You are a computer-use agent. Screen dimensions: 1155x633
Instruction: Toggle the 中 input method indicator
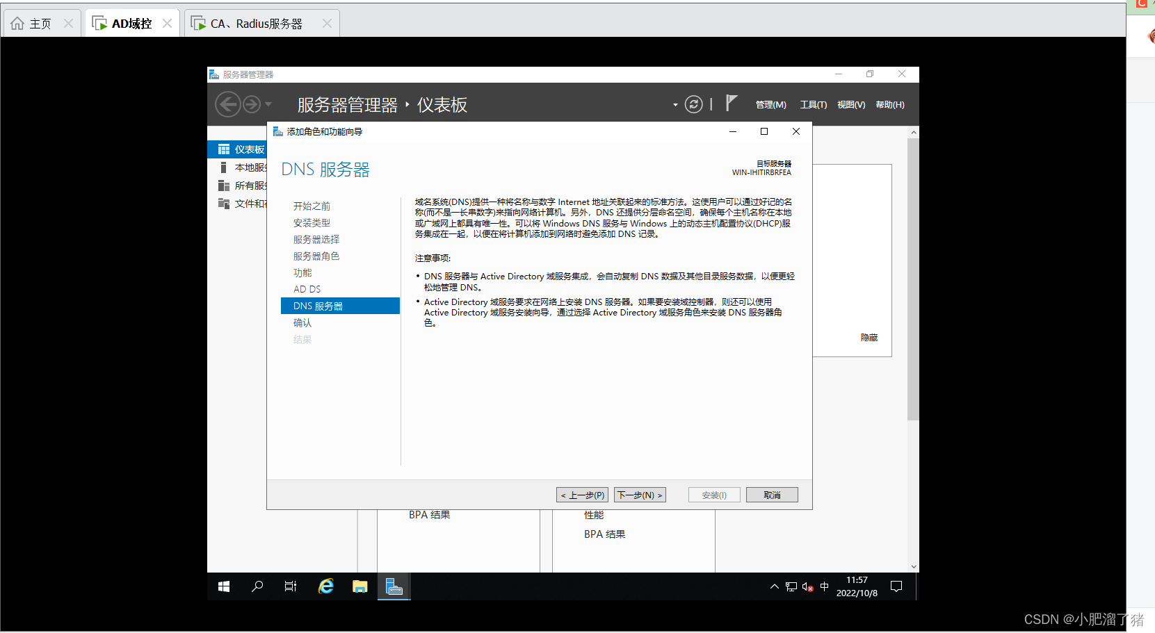tap(825, 586)
